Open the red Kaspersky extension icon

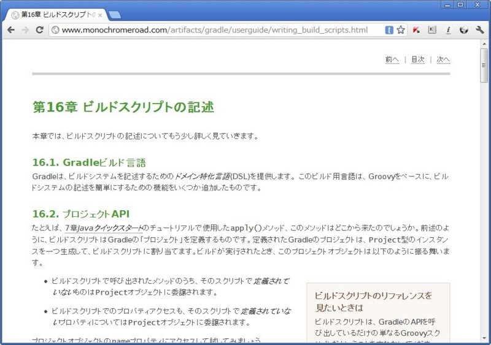coord(416,29)
